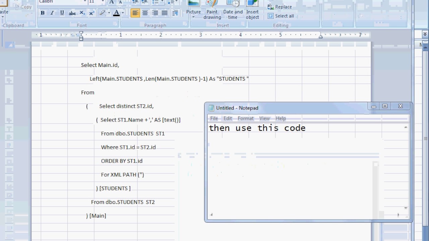Justify the paragraph text
The width and height of the screenshot is (429, 241).
[165, 13]
